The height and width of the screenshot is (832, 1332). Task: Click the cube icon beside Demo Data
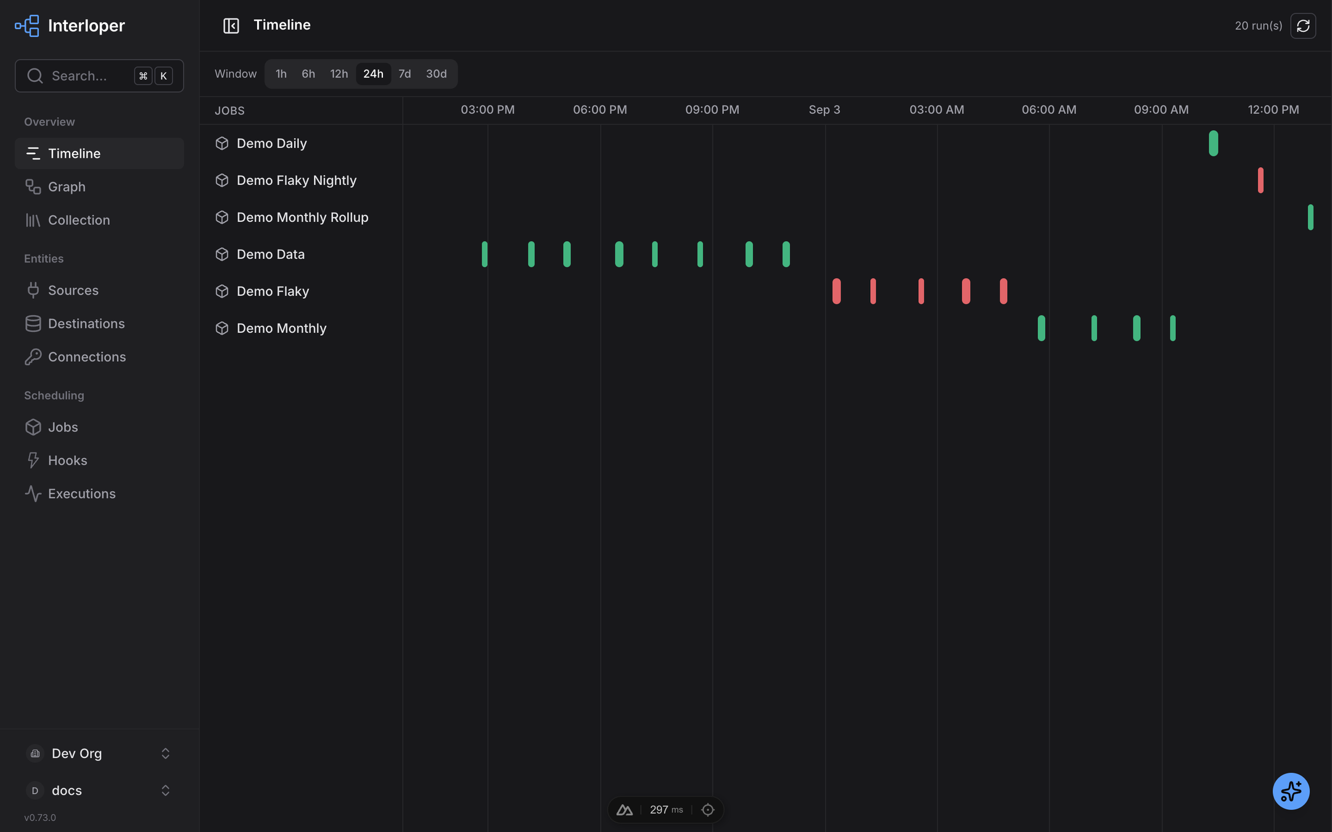pyautogui.click(x=222, y=255)
